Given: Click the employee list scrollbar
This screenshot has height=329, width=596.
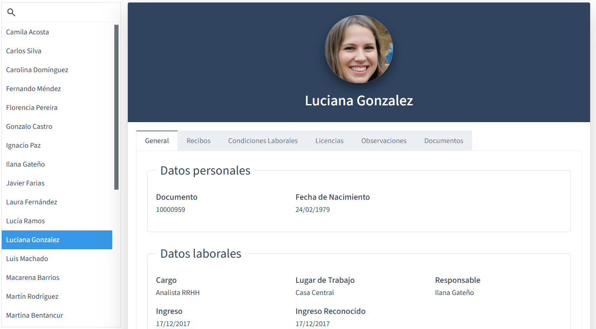Looking at the screenshot, I should 116,107.
